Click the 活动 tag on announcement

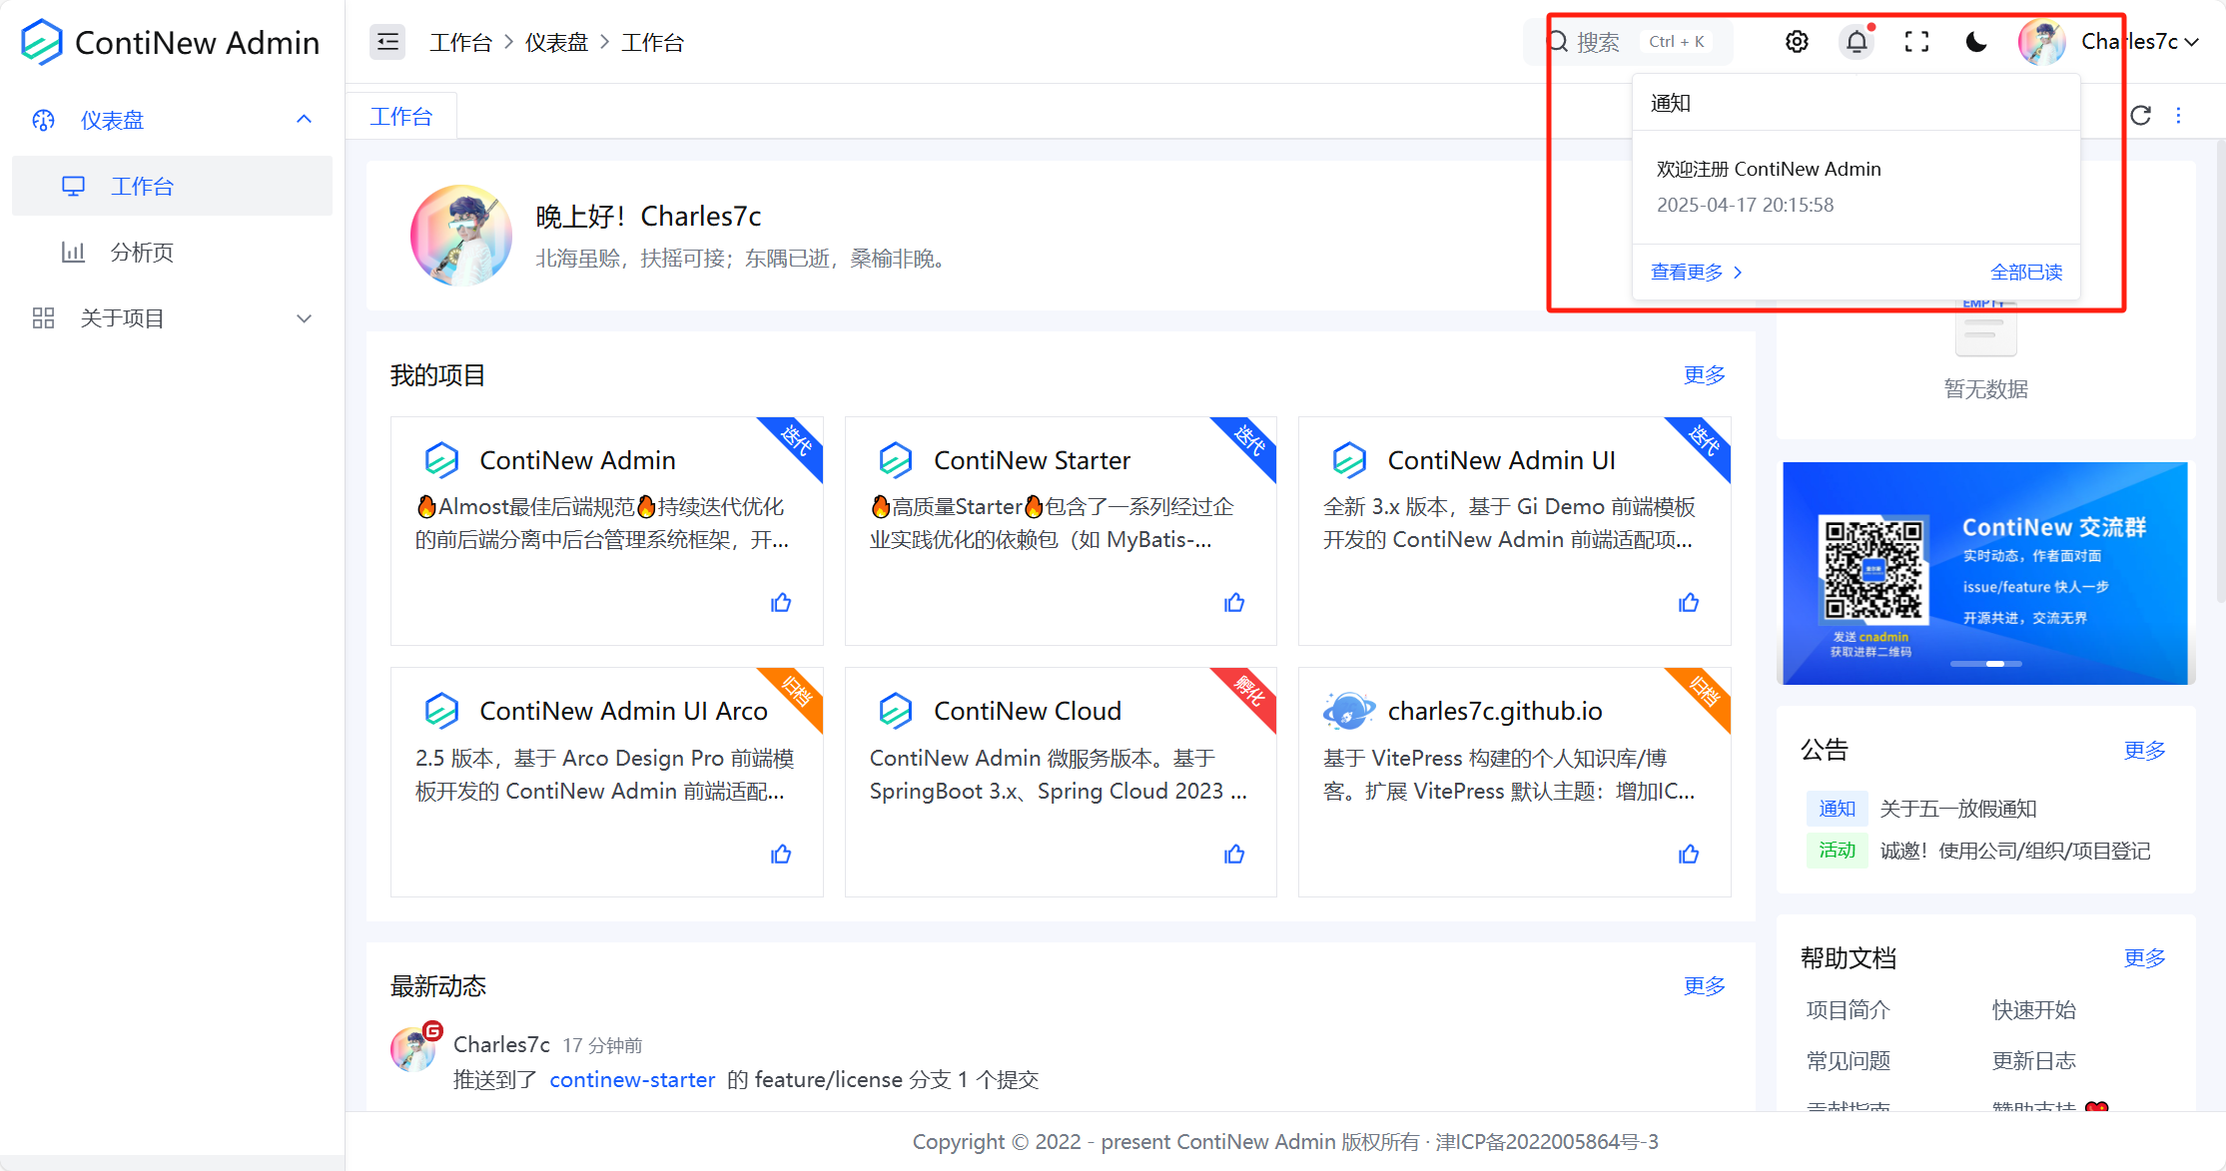[1838, 851]
